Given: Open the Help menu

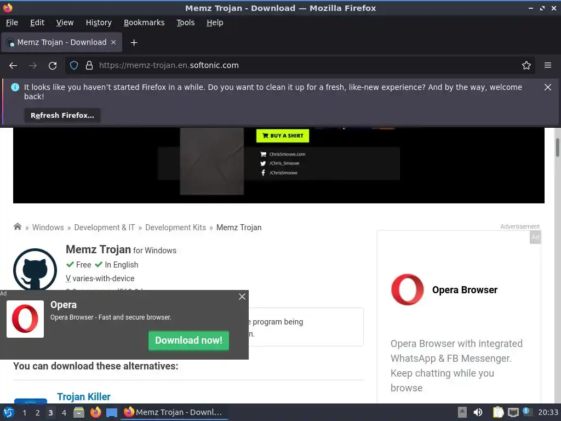Looking at the screenshot, I should 215,22.
